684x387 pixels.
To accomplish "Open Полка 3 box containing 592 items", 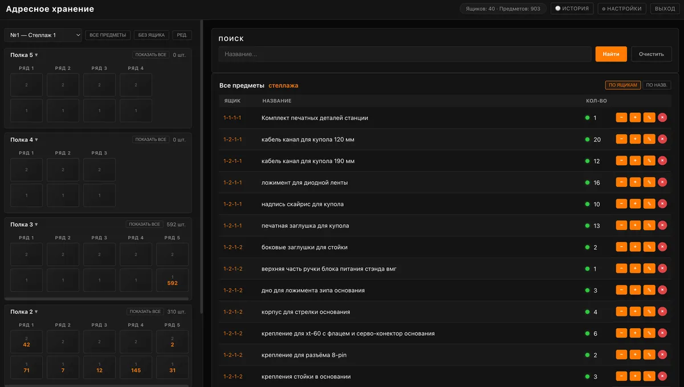I will coord(172,280).
